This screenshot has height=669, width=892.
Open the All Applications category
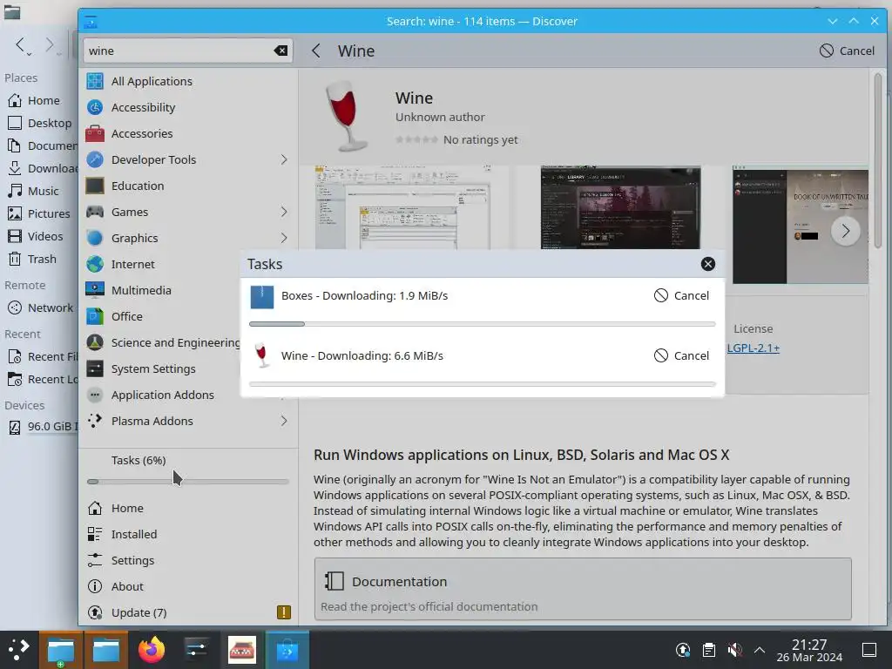pos(188,81)
